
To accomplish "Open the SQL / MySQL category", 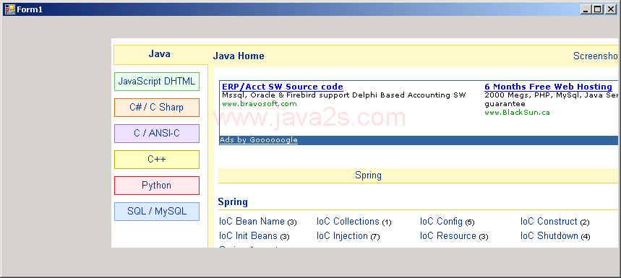I will coord(157,212).
